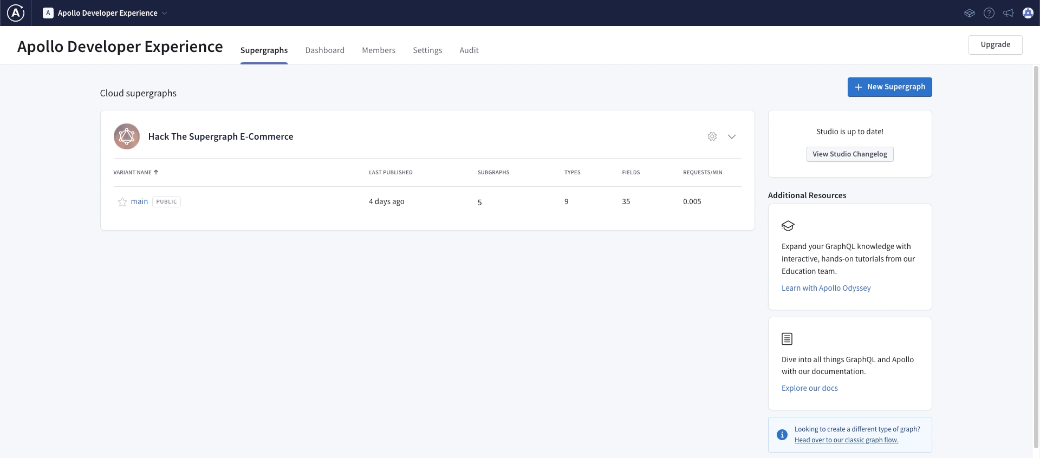Open Hack The Supergraph E-Commerce title
The height and width of the screenshot is (458, 1040).
click(220, 136)
